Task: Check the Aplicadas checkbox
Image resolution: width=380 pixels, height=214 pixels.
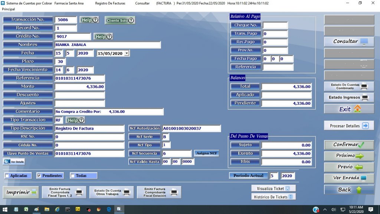Action: point(7,176)
